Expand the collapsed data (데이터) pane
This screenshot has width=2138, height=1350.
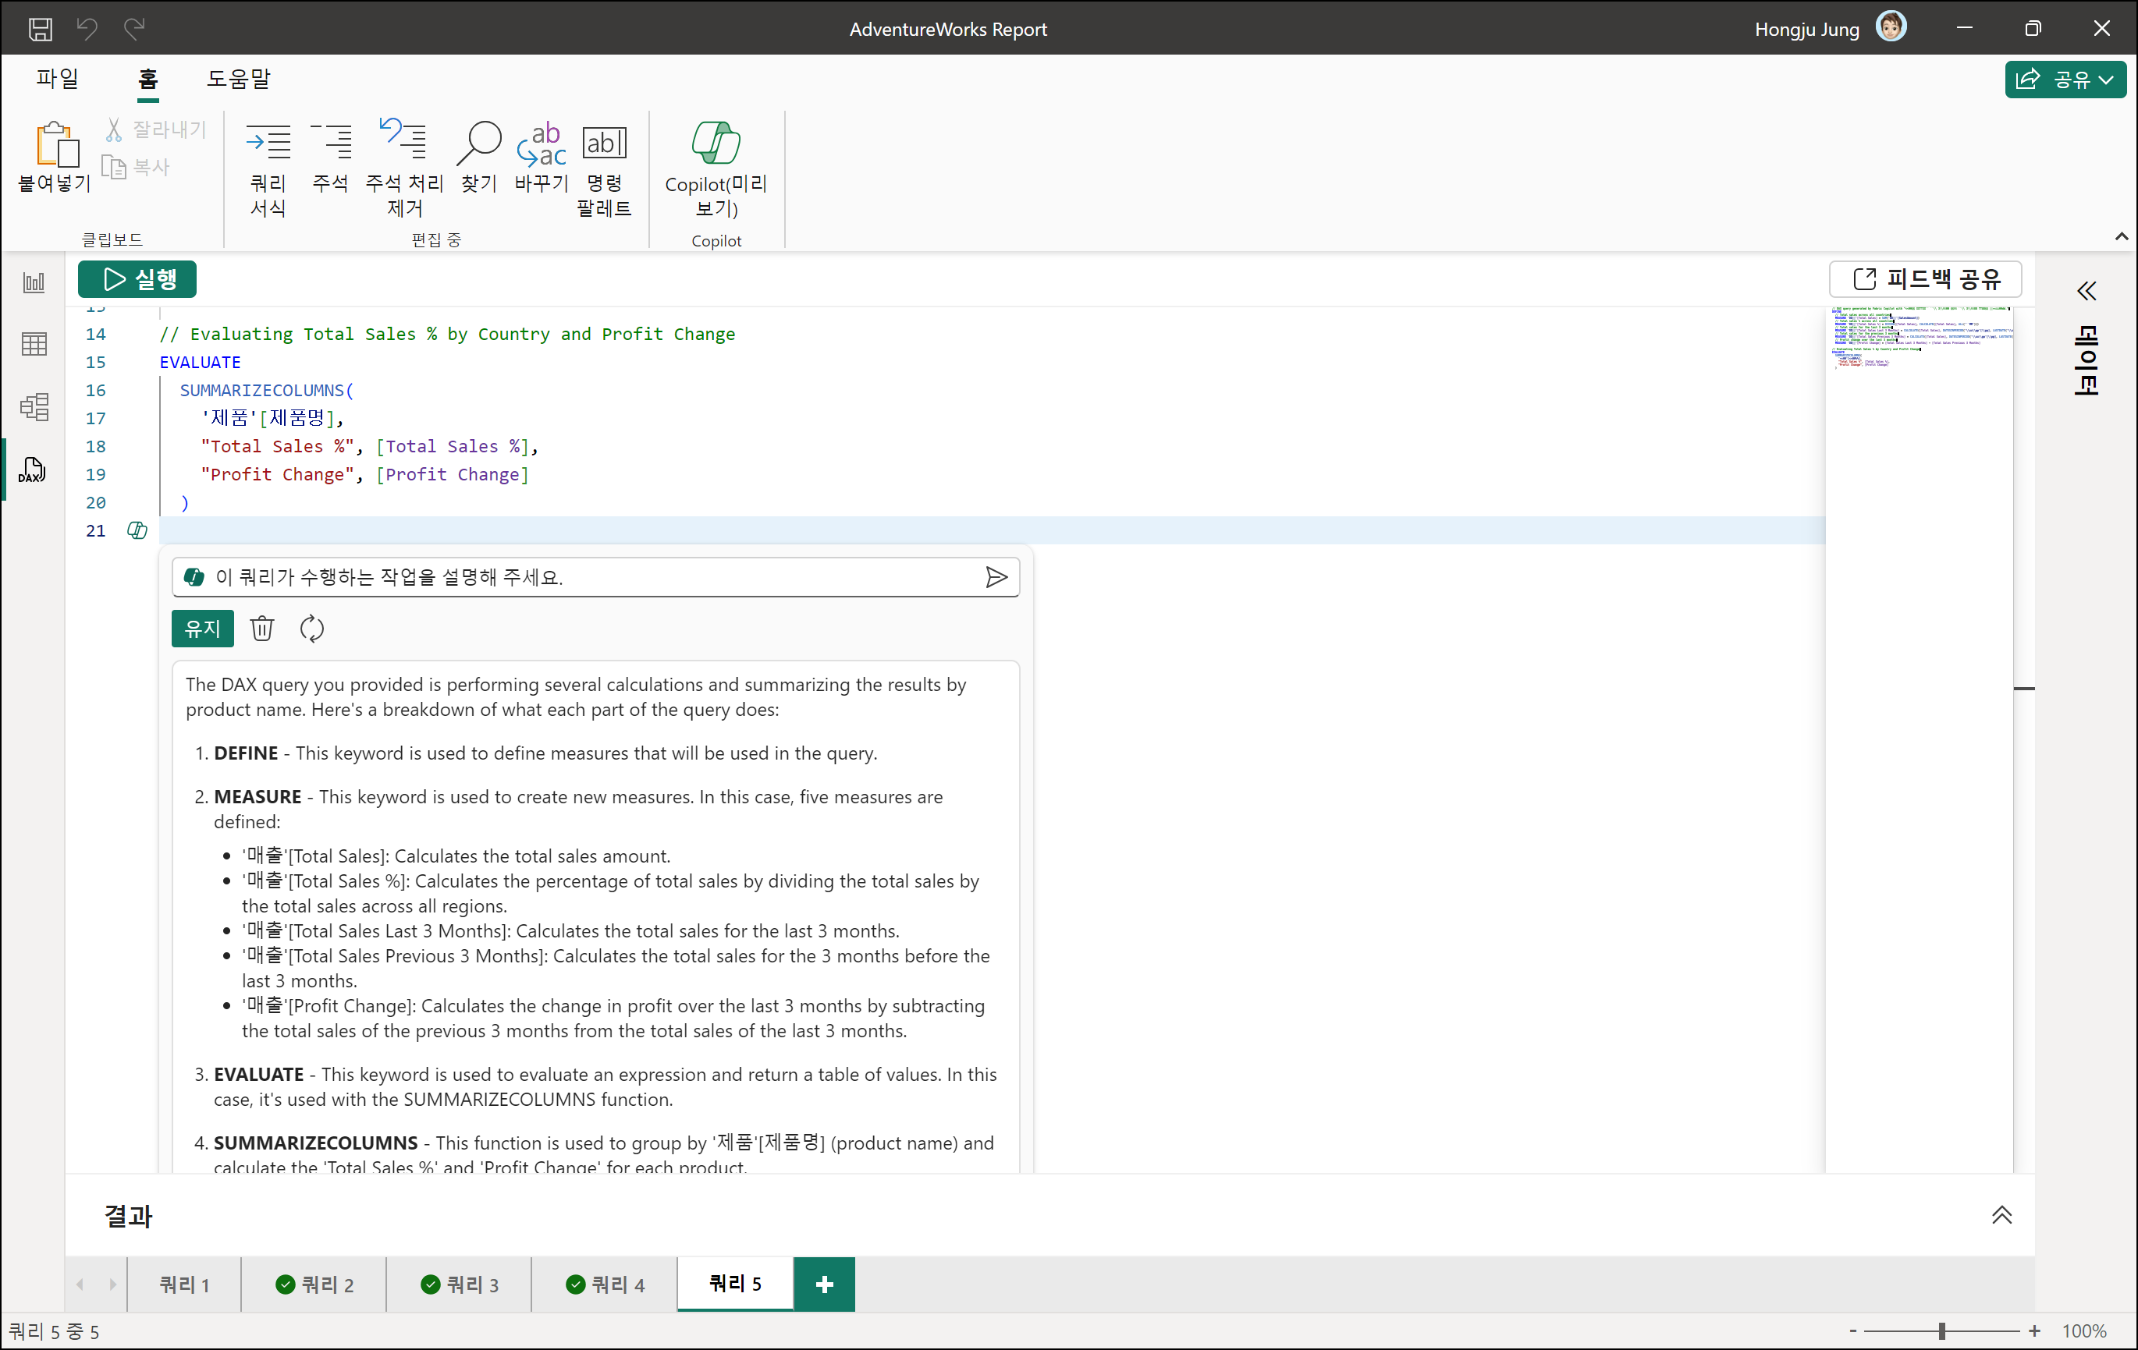pos(2087,292)
